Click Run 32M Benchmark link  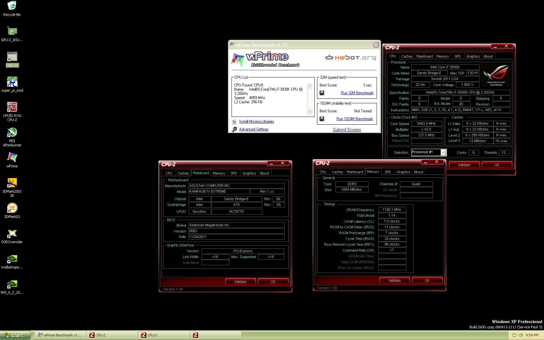click(x=357, y=93)
